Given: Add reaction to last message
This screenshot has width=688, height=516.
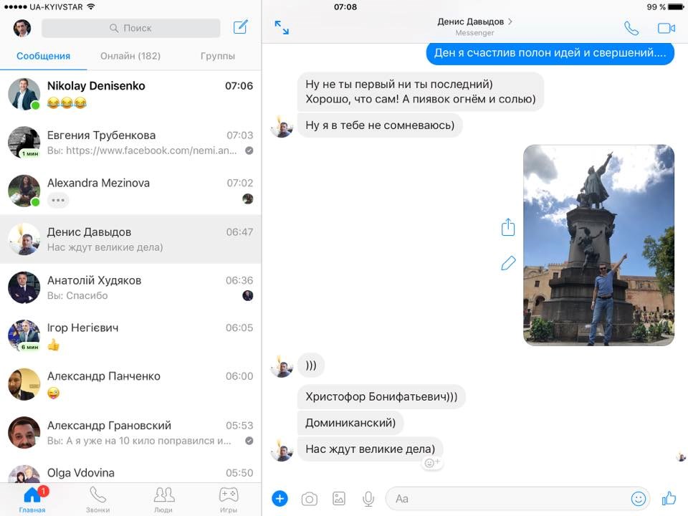Looking at the screenshot, I should pos(432,463).
